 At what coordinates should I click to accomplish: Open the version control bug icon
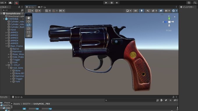[16, 3]
